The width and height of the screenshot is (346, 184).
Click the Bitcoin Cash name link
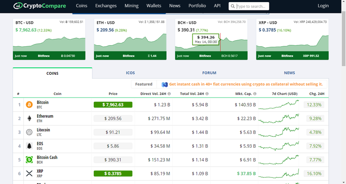[47, 157]
